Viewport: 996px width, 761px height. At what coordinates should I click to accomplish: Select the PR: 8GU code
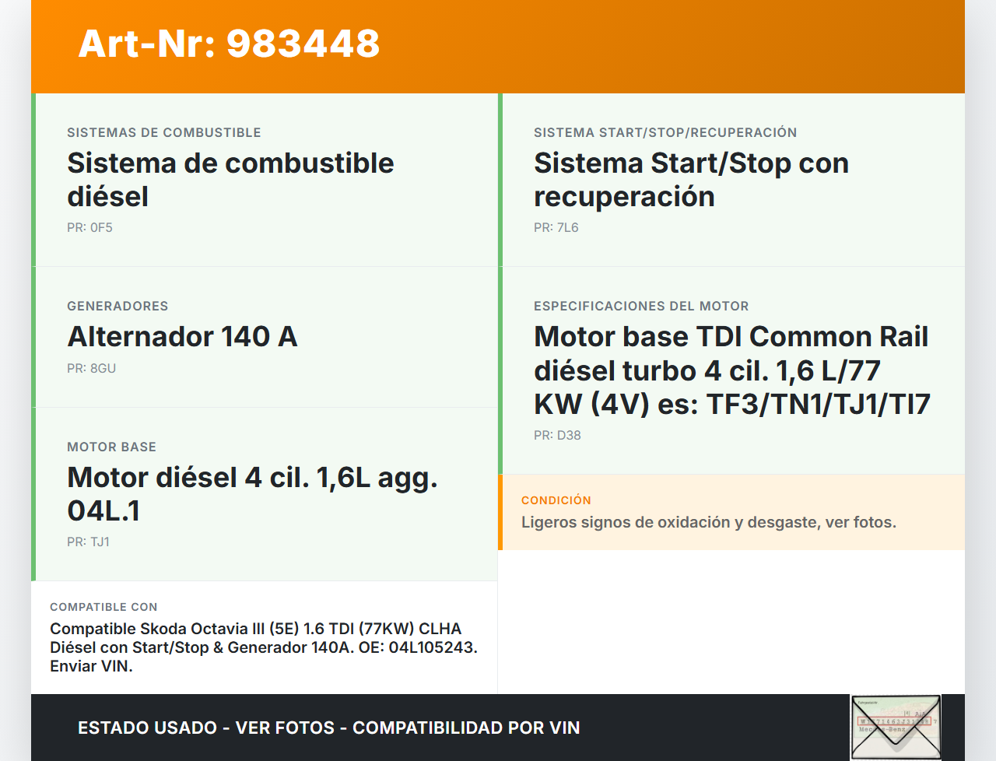[x=91, y=368]
